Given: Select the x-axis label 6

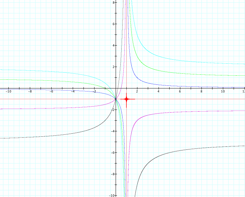Looking at the screenshot, I should [x=180, y=91].
